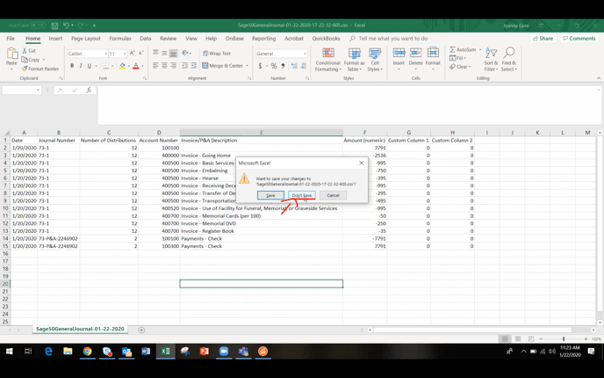This screenshot has width=604, height=378.
Task: Select the Sage50GeneralJournal sheet tab
Action: (80, 329)
